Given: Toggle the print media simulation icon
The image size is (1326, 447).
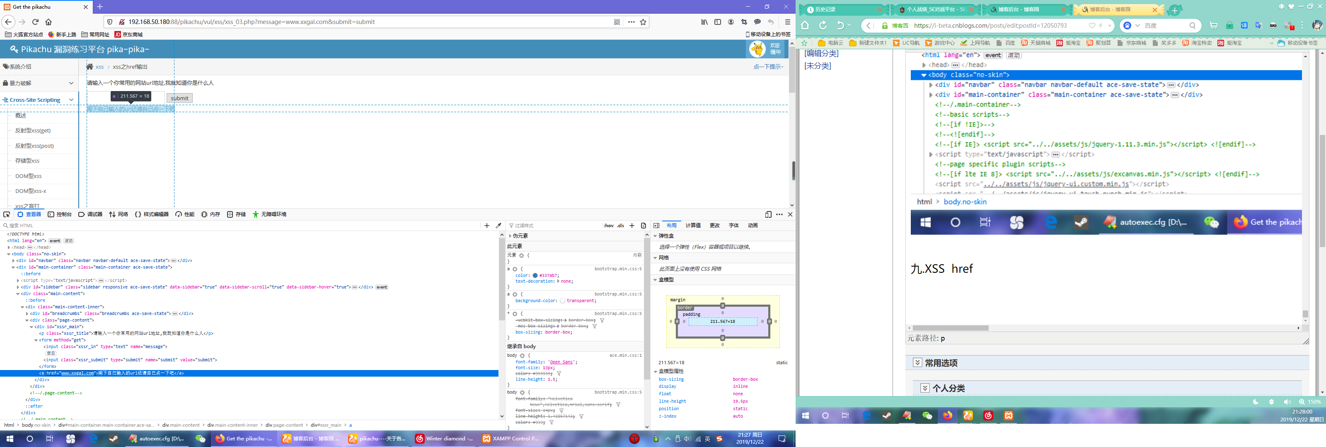Looking at the screenshot, I should click(644, 225).
